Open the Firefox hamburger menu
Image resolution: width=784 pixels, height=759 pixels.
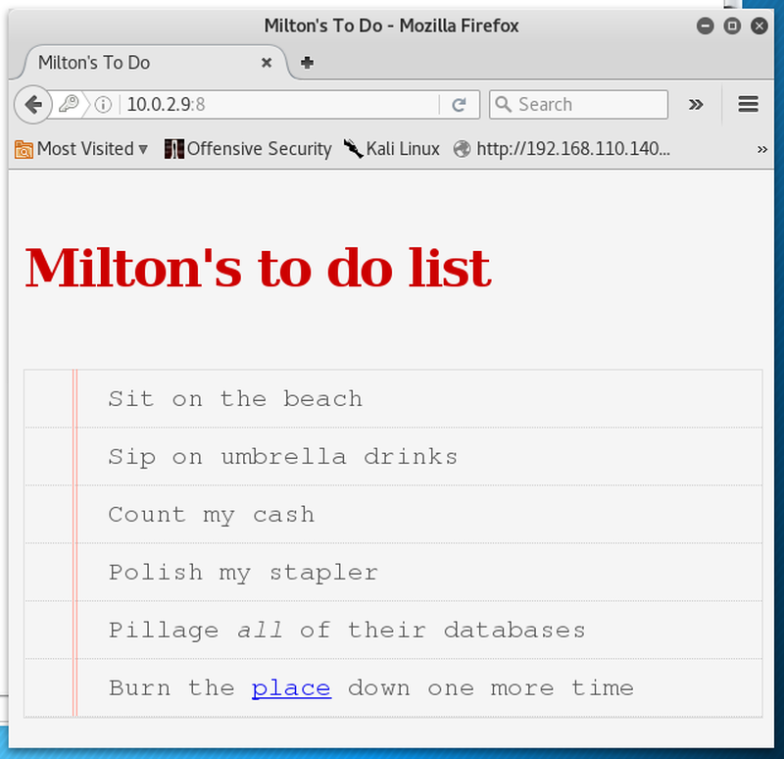(749, 105)
